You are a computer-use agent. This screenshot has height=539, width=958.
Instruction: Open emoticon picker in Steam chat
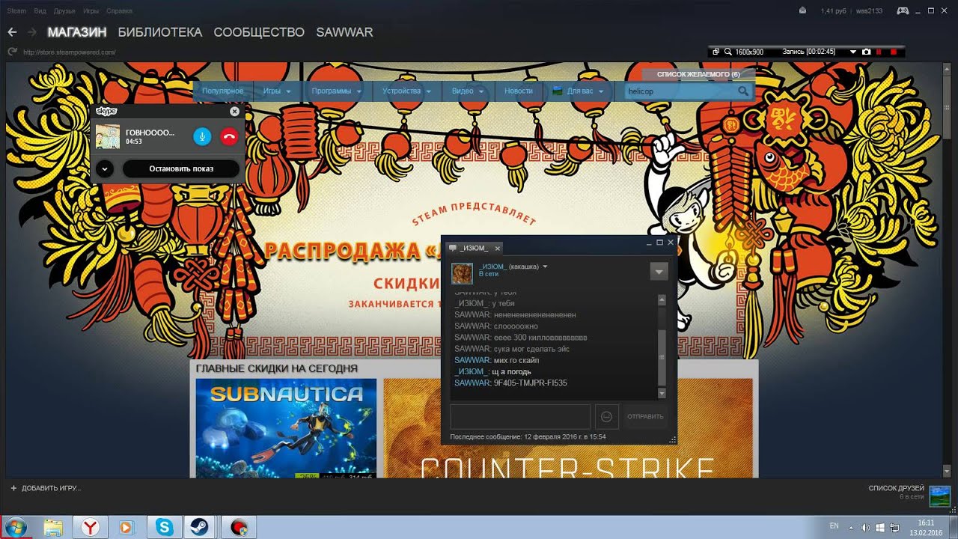[x=606, y=416]
